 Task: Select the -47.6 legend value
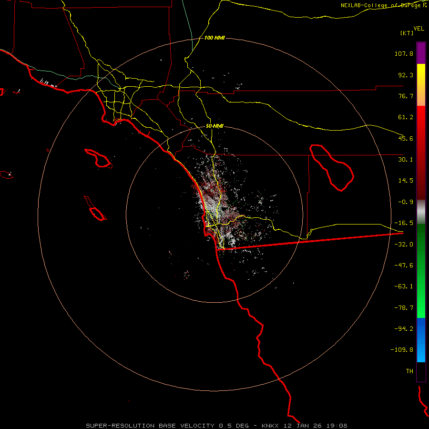pos(404,266)
